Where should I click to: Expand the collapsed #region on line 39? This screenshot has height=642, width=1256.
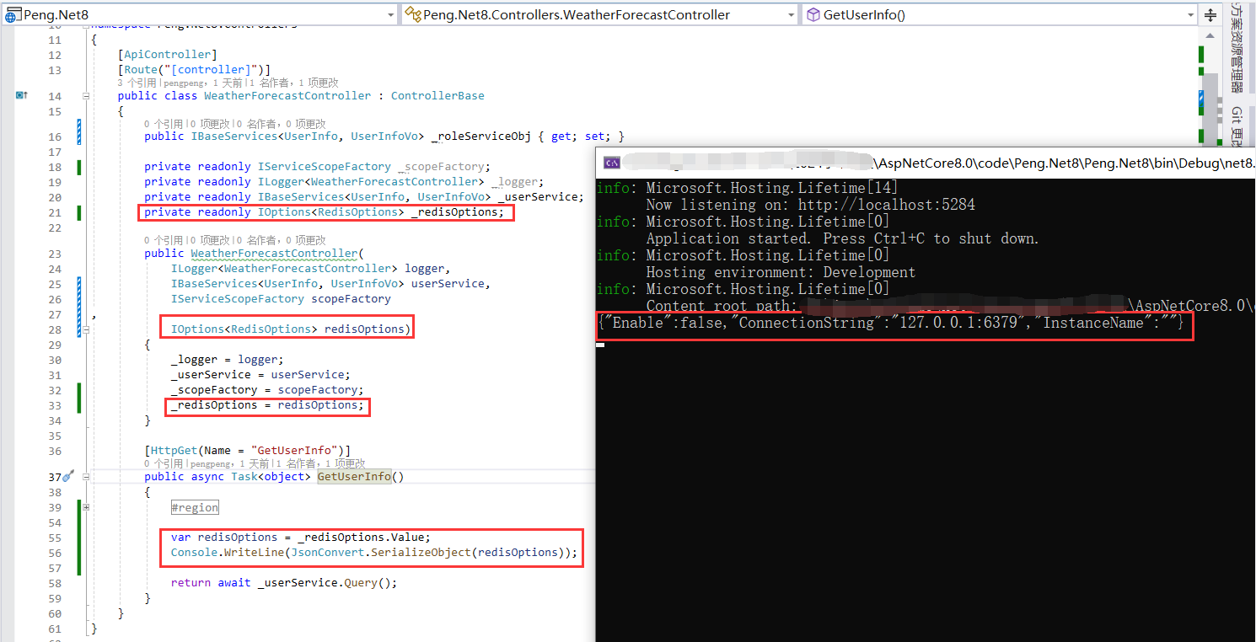pyautogui.click(x=86, y=508)
